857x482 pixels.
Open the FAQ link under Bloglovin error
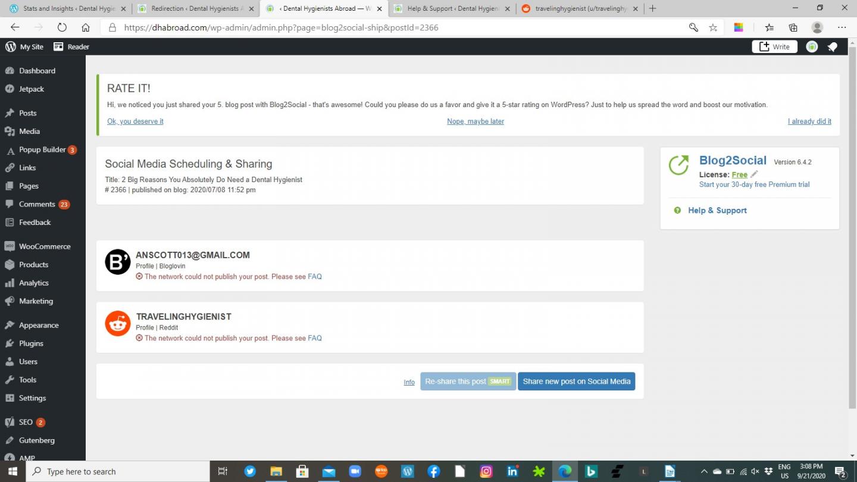coord(315,277)
